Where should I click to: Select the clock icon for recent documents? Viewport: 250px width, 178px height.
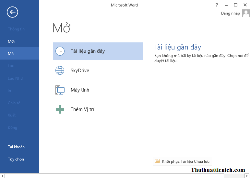point(60,51)
